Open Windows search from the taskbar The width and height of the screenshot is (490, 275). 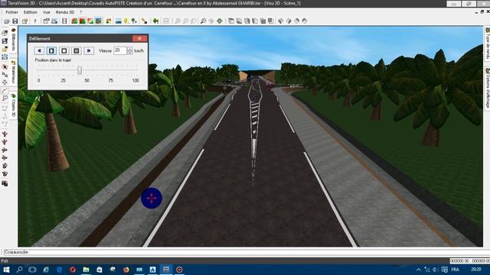[19, 270]
